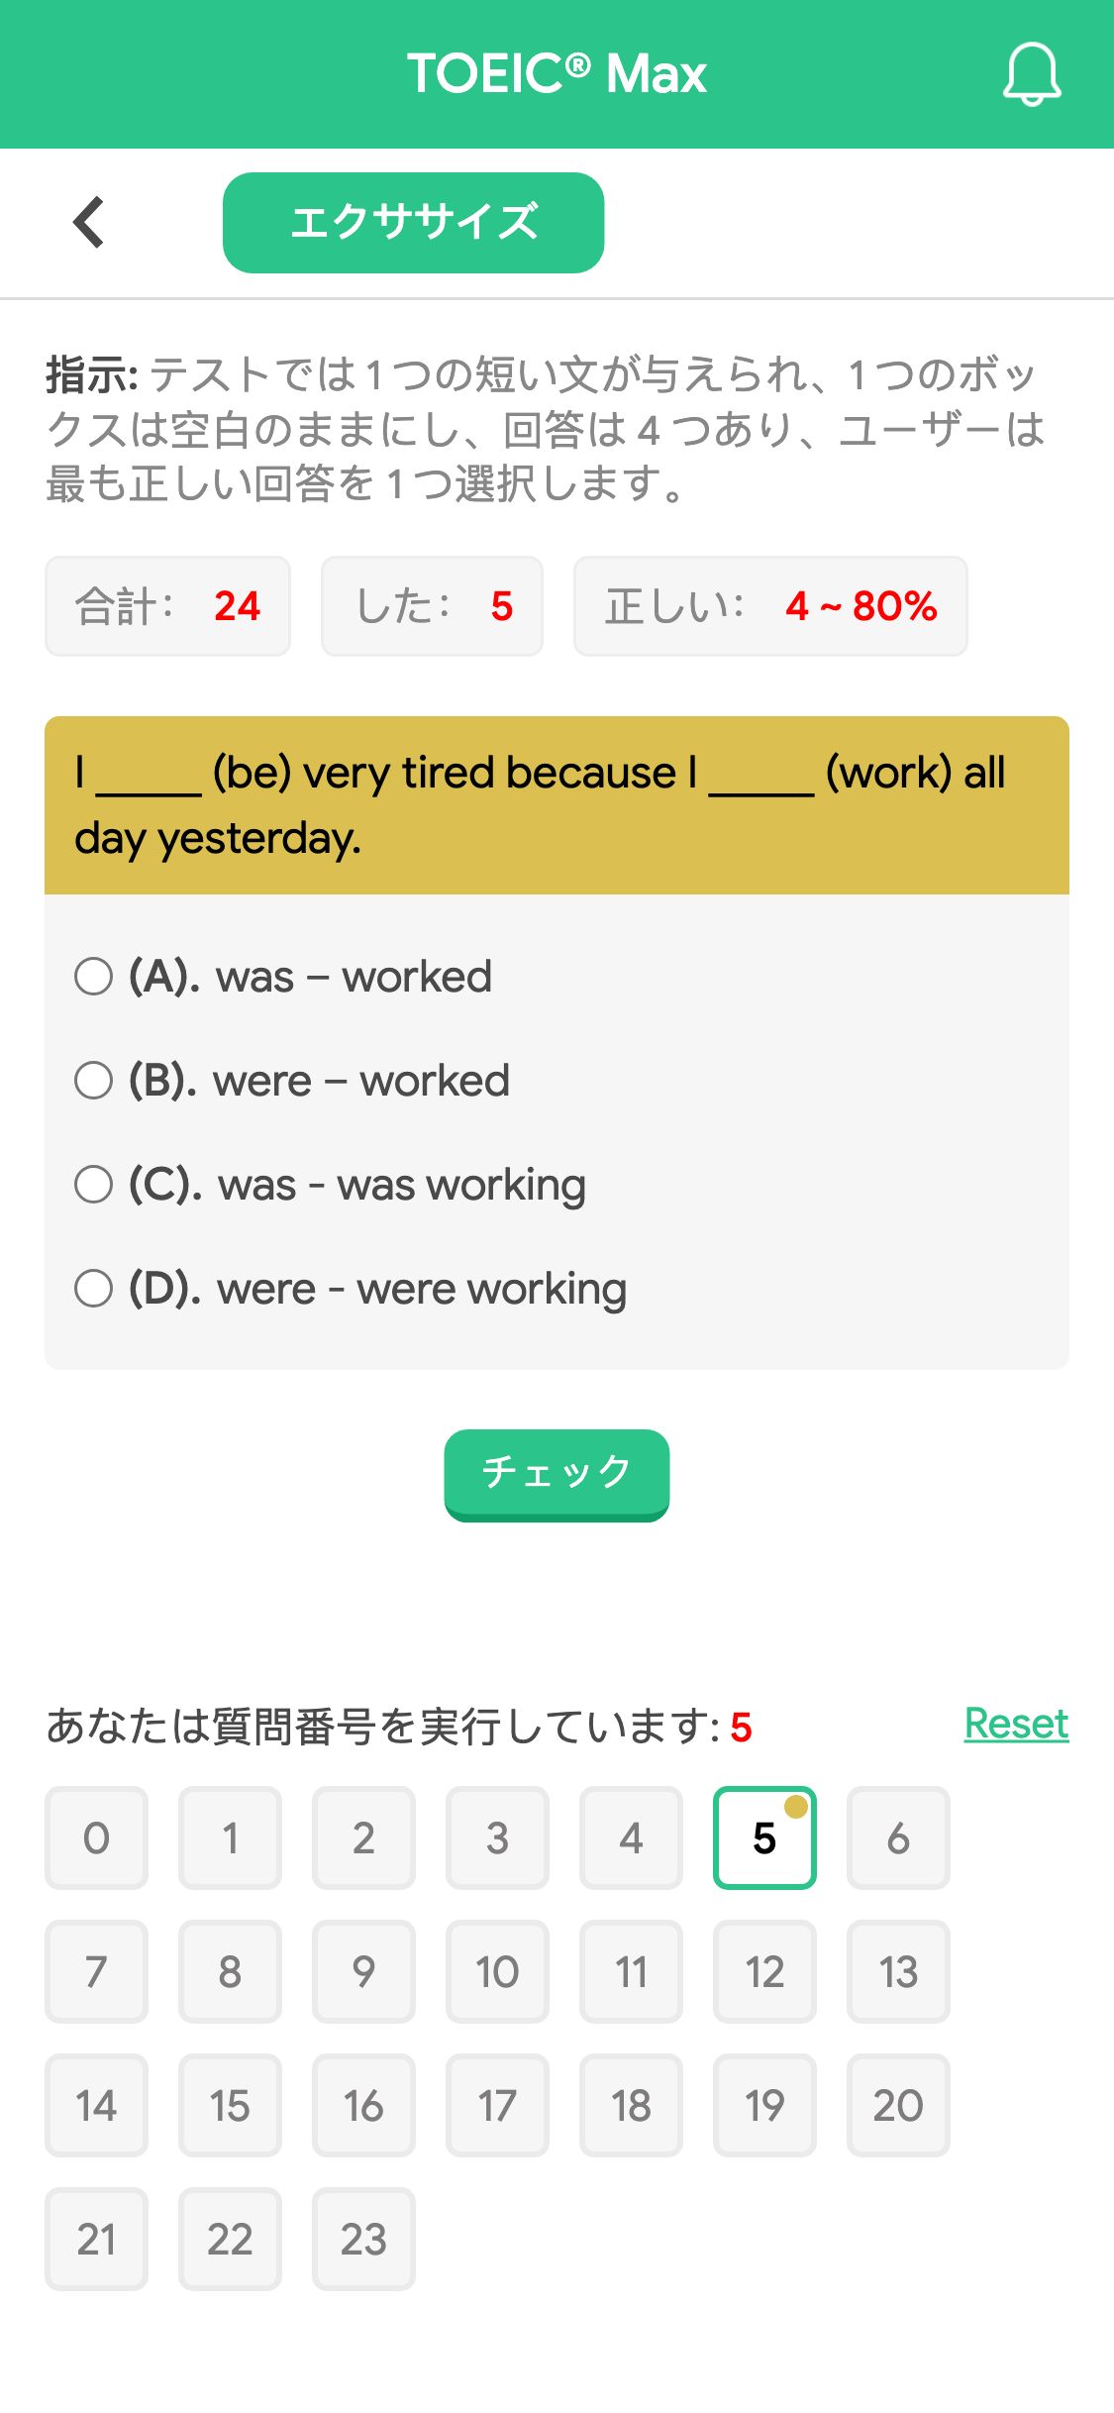Choose option (C) was - was working
This screenshot has height=2413, width=1114.
pos(331,1185)
